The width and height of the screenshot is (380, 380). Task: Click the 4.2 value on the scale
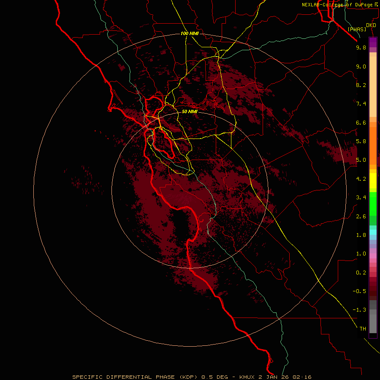(361, 179)
